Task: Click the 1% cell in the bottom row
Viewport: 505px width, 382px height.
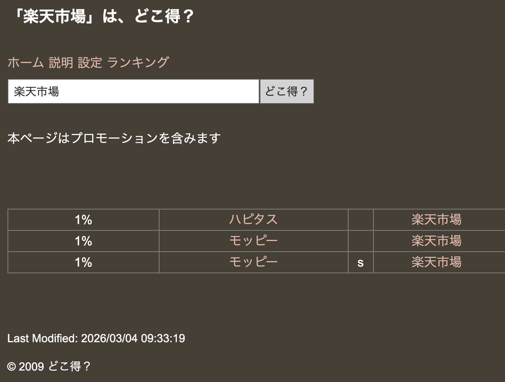Action: [83, 262]
